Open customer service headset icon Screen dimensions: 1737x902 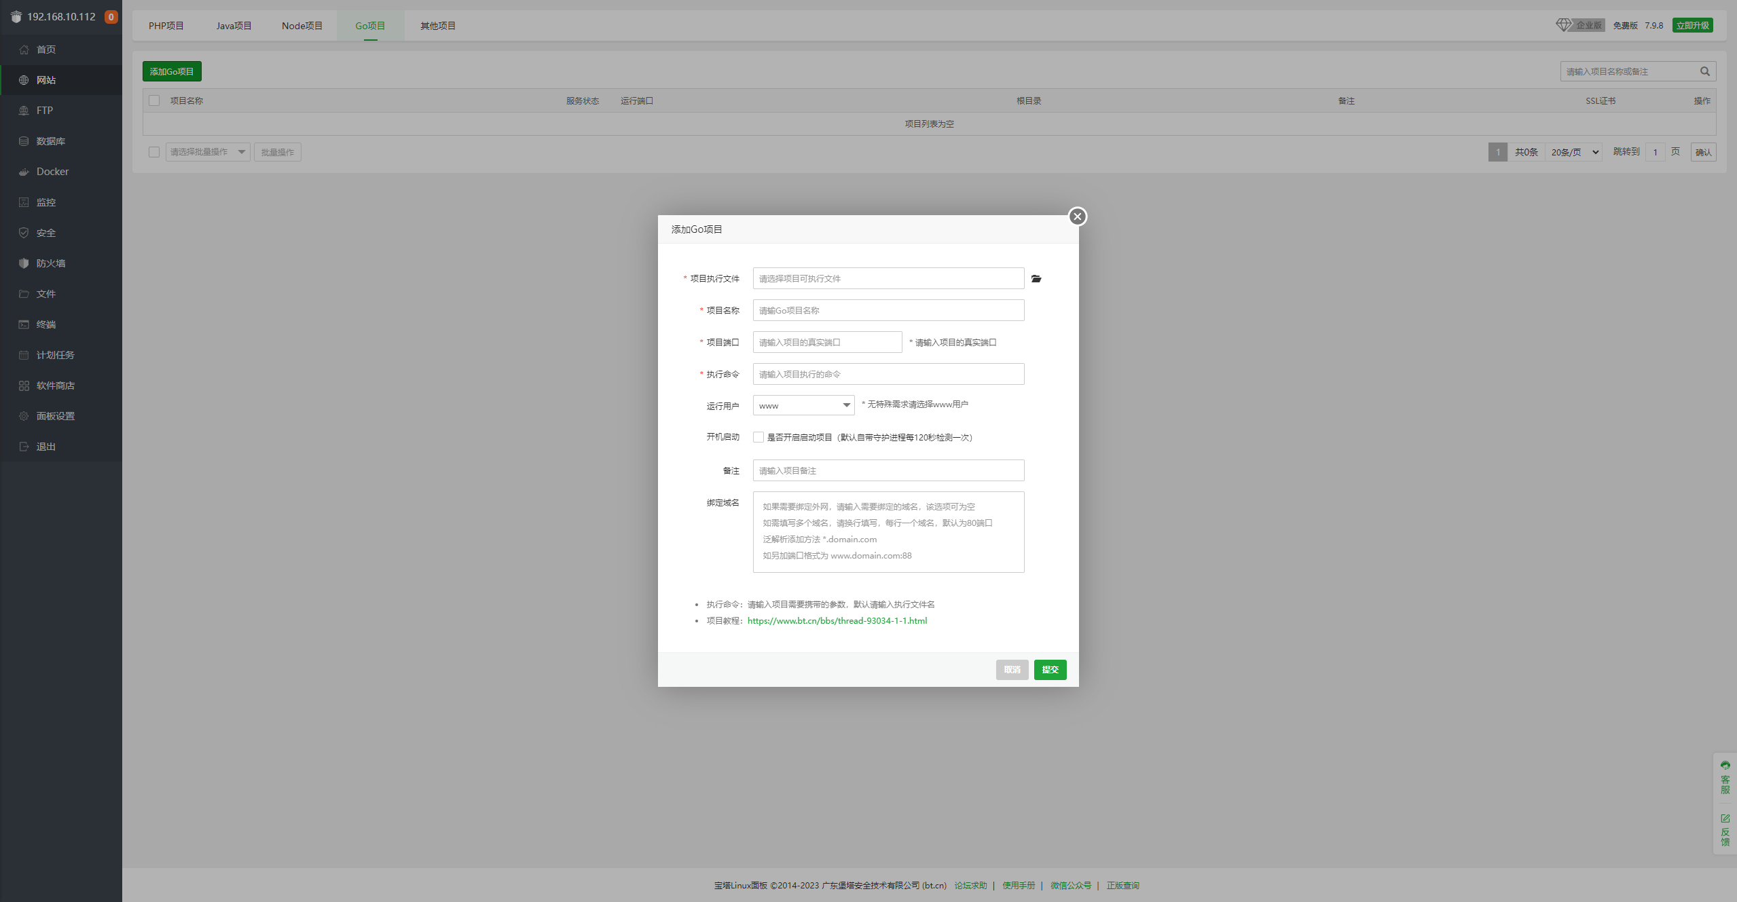tap(1725, 766)
